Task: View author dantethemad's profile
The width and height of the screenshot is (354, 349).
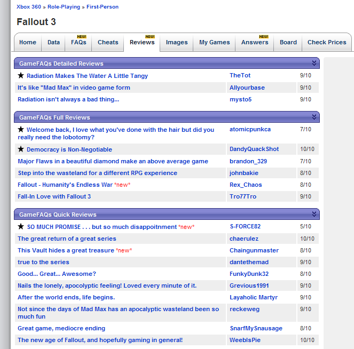Action: point(249,262)
